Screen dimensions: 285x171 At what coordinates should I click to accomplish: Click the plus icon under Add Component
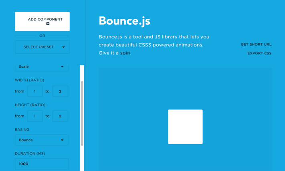point(48,24)
